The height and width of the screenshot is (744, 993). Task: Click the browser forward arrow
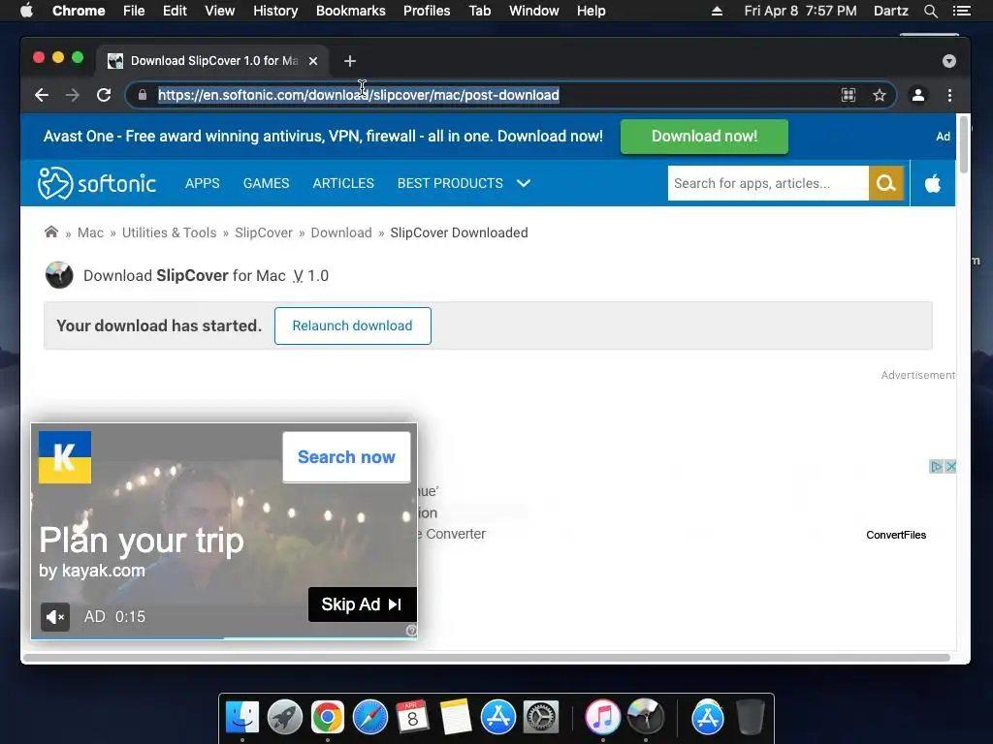[72, 95]
